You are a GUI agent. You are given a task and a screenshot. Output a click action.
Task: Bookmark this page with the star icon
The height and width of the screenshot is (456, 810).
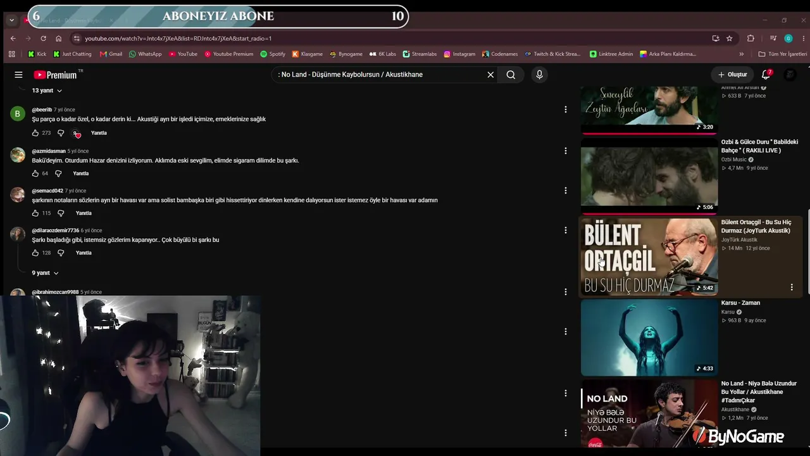tap(729, 38)
